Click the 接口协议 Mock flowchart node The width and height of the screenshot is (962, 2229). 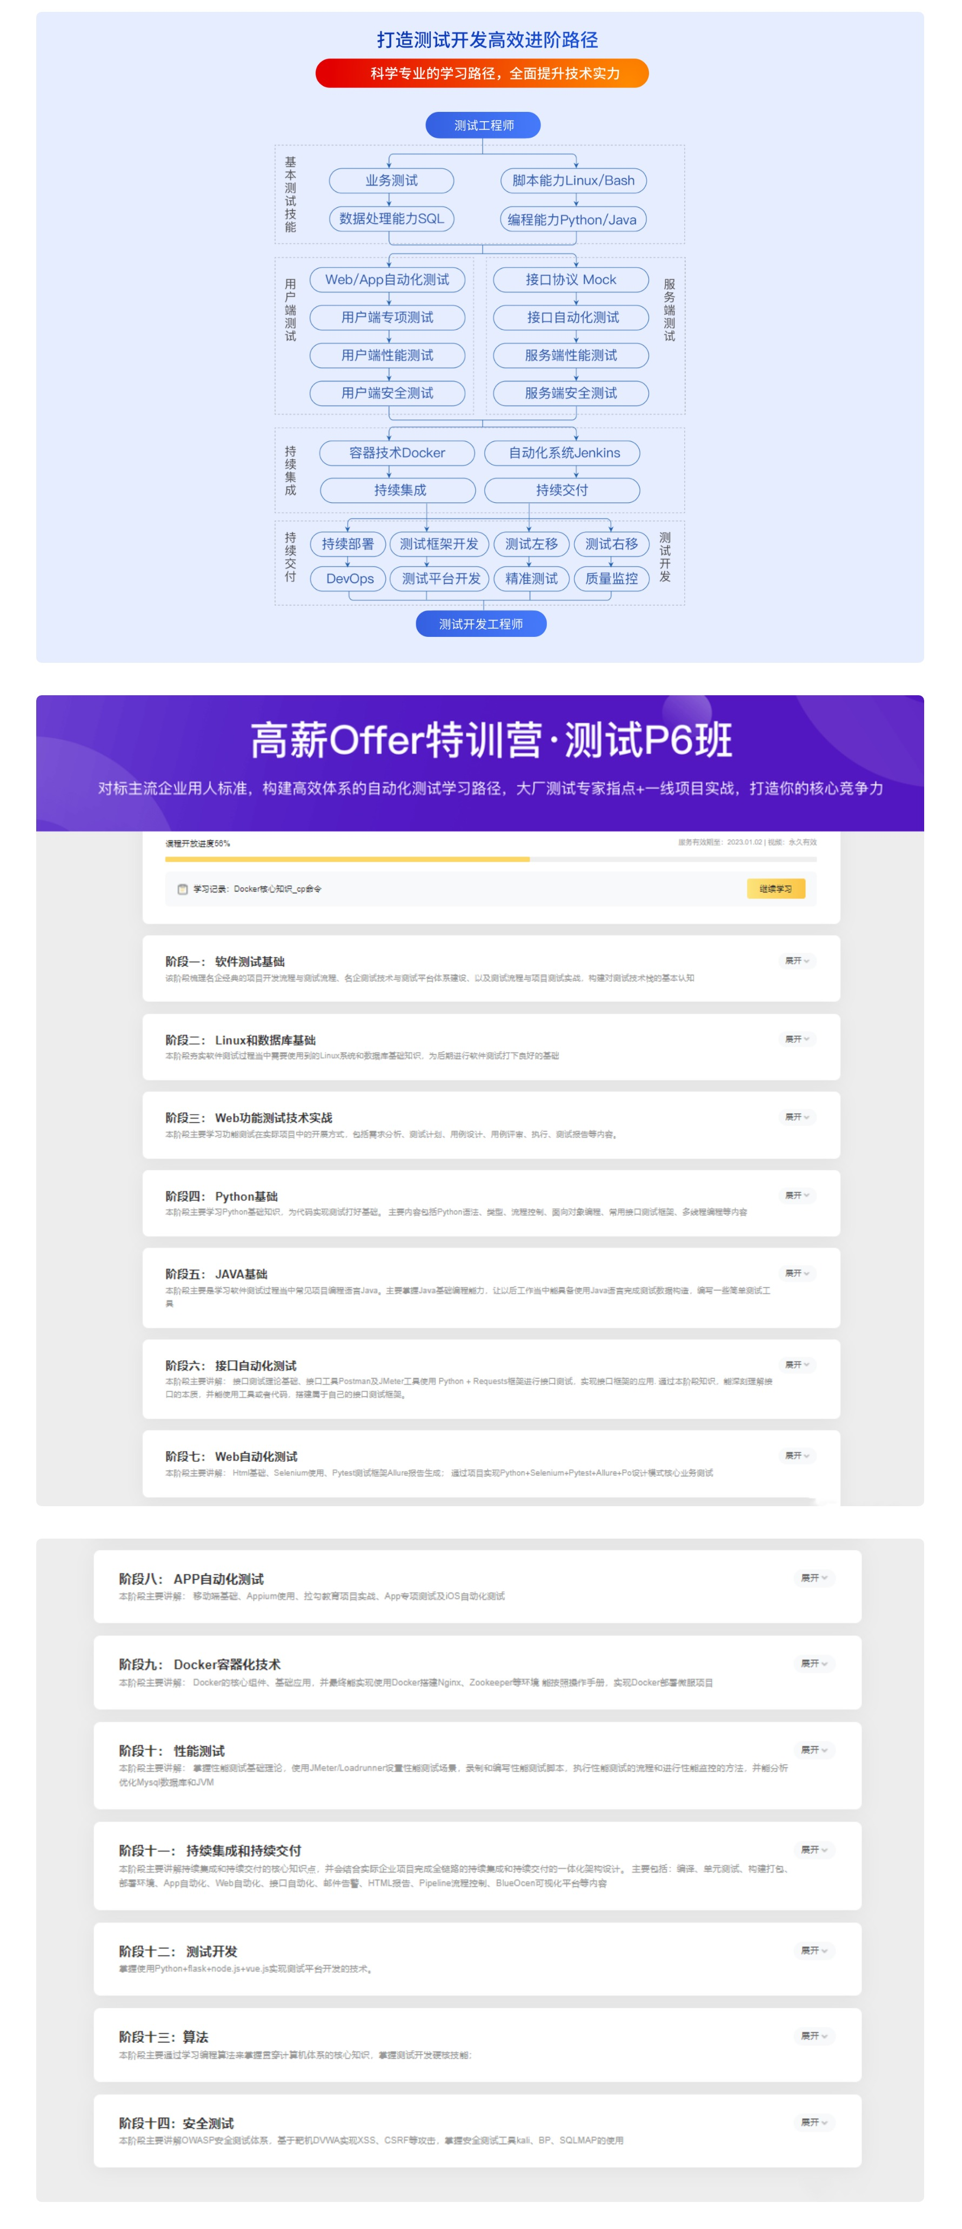click(x=570, y=280)
